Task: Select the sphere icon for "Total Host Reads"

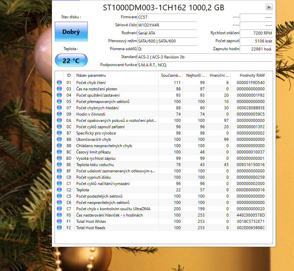Action: [59, 227]
